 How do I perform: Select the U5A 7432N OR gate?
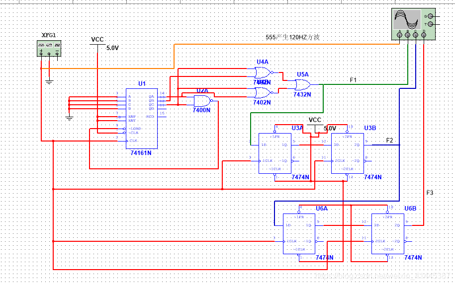pyautogui.click(x=303, y=85)
